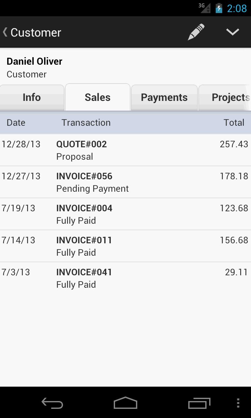Open the recent apps button
The width and height of the screenshot is (251, 418).
(199, 403)
